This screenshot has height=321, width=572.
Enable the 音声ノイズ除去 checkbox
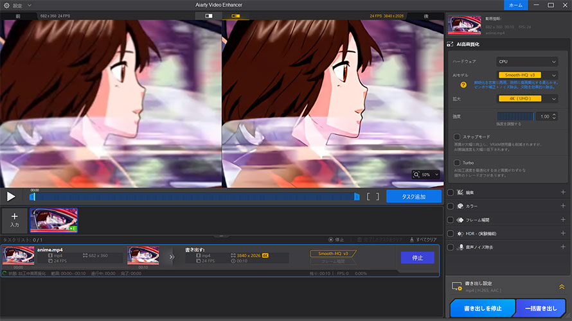(x=451, y=247)
